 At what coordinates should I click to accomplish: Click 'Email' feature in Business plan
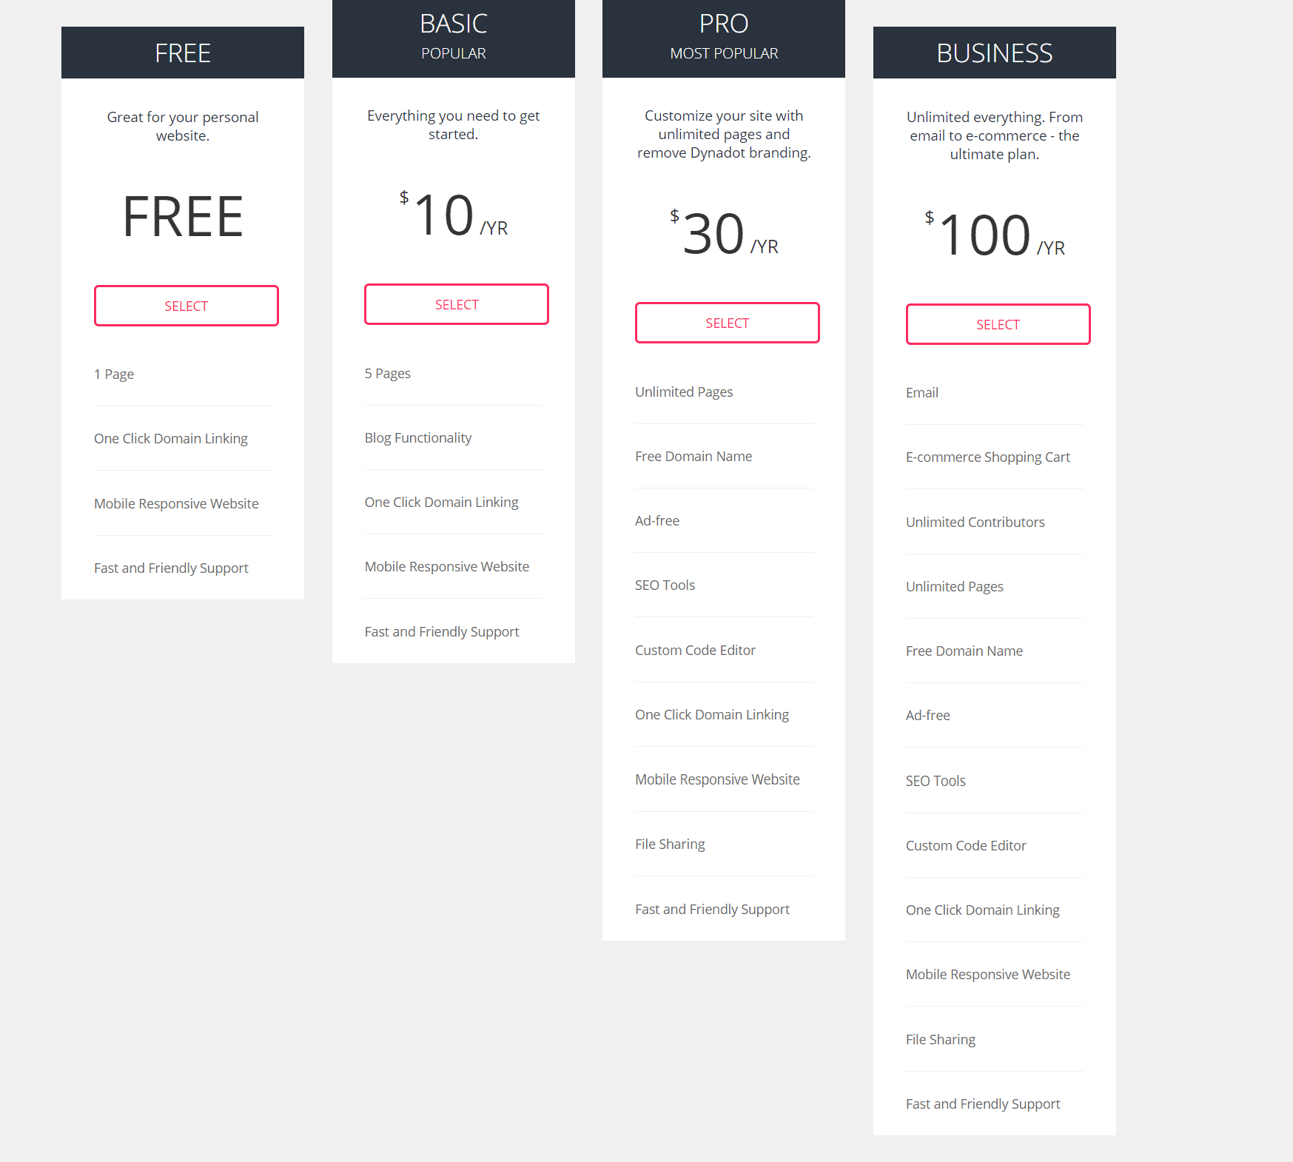coord(922,392)
